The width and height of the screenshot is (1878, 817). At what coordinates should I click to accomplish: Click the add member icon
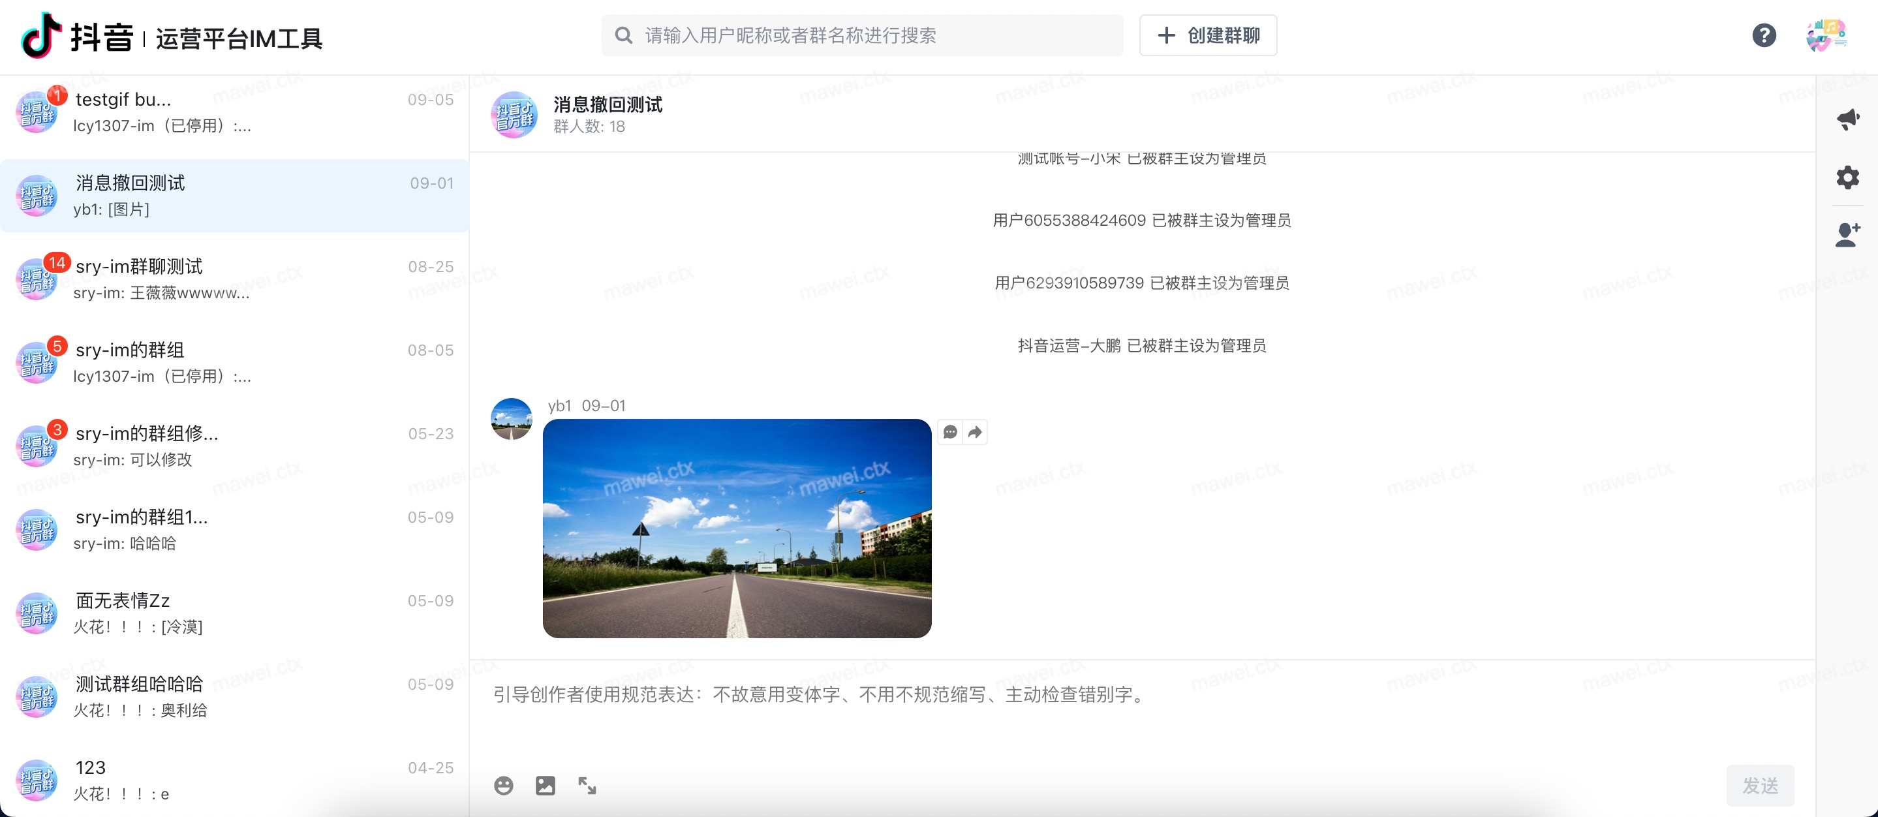[1847, 235]
